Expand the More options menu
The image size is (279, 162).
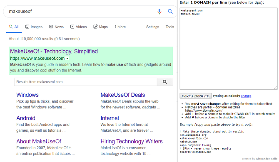point(120,27)
